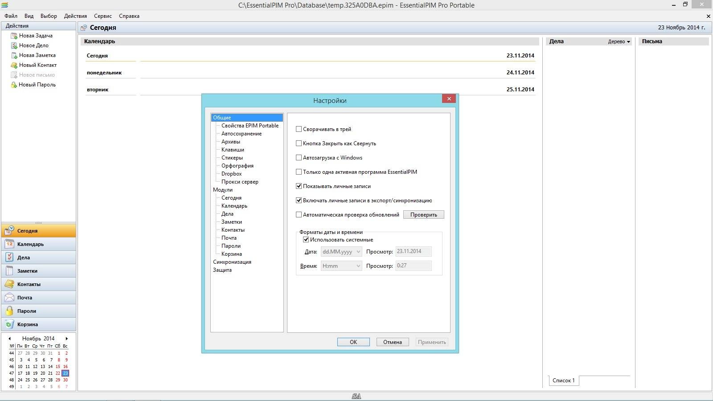Check Только одна активная программа EssentialPIM
The height and width of the screenshot is (401, 713).
(299, 172)
